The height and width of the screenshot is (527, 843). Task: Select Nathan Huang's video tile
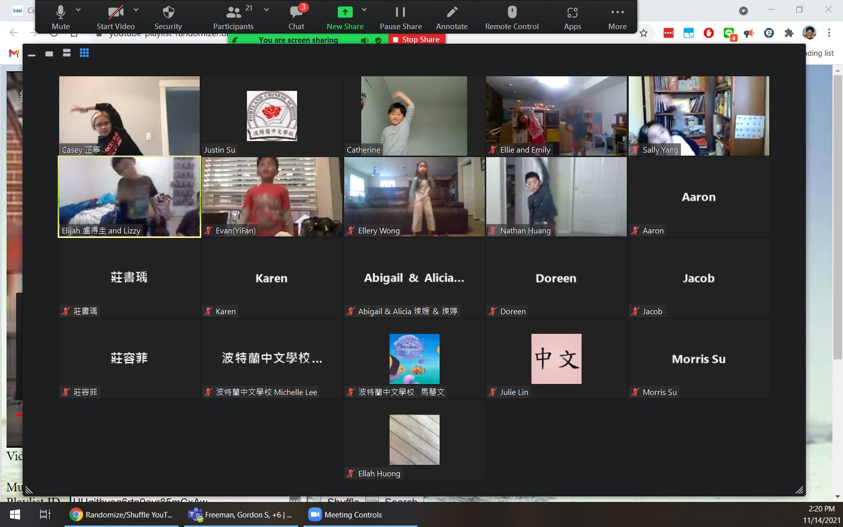pos(556,197)
